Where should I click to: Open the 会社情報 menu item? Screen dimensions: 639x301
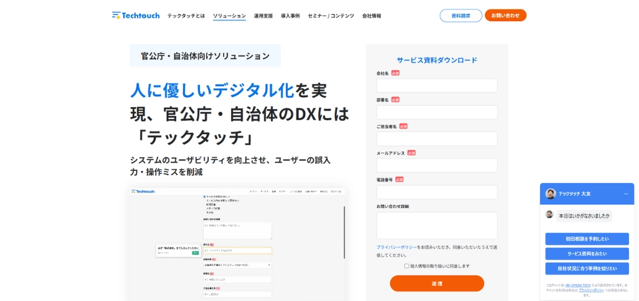[x=372, y=16]
